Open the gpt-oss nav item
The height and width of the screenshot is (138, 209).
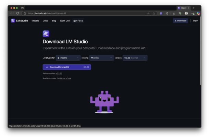(78, 21)
